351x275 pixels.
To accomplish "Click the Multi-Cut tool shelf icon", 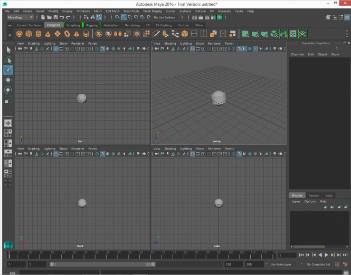I will [x=156, y=34].
